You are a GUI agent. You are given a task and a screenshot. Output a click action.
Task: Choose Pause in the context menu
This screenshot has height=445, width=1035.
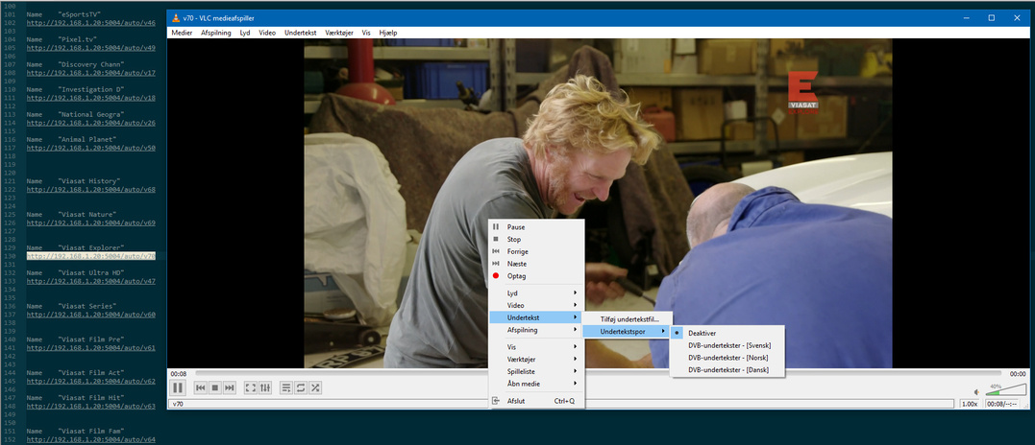coord(536,227)
